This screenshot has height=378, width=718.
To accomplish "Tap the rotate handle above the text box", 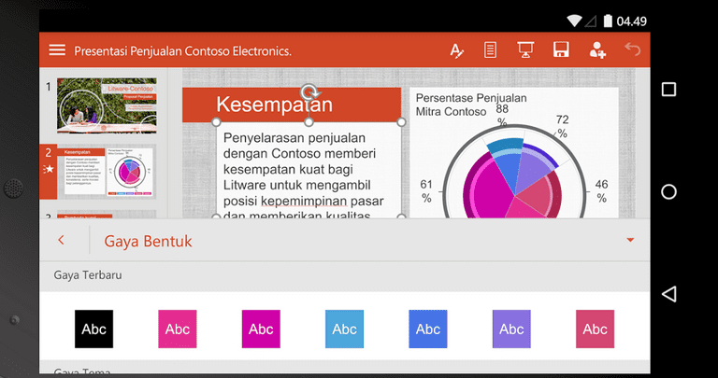I will tap(310, 92).
